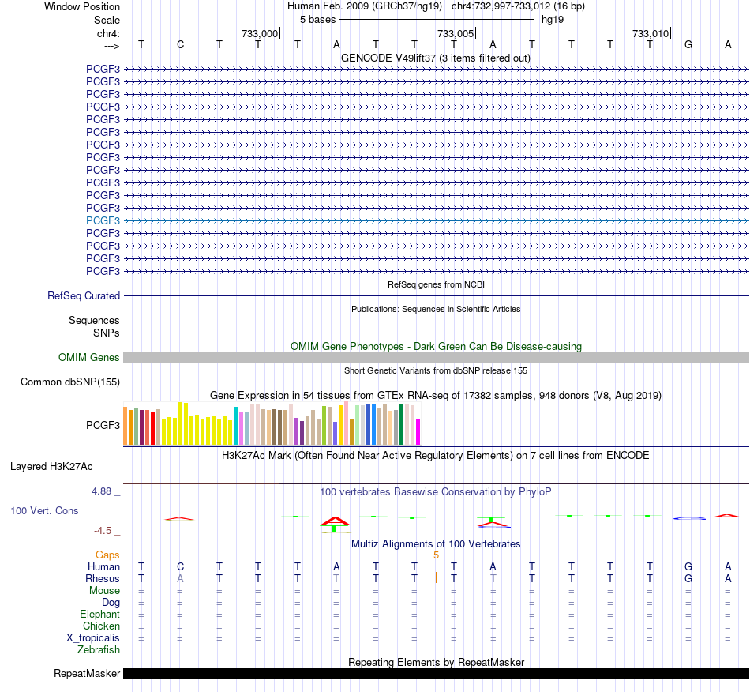Open the RefSeq Curated track label

84,295
